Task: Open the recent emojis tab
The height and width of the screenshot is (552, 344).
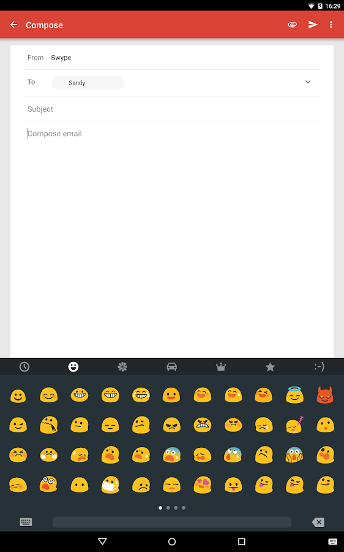Action: pos(24,367)
